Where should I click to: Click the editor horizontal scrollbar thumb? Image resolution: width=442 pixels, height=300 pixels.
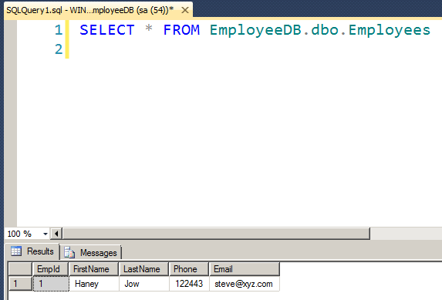216,234
